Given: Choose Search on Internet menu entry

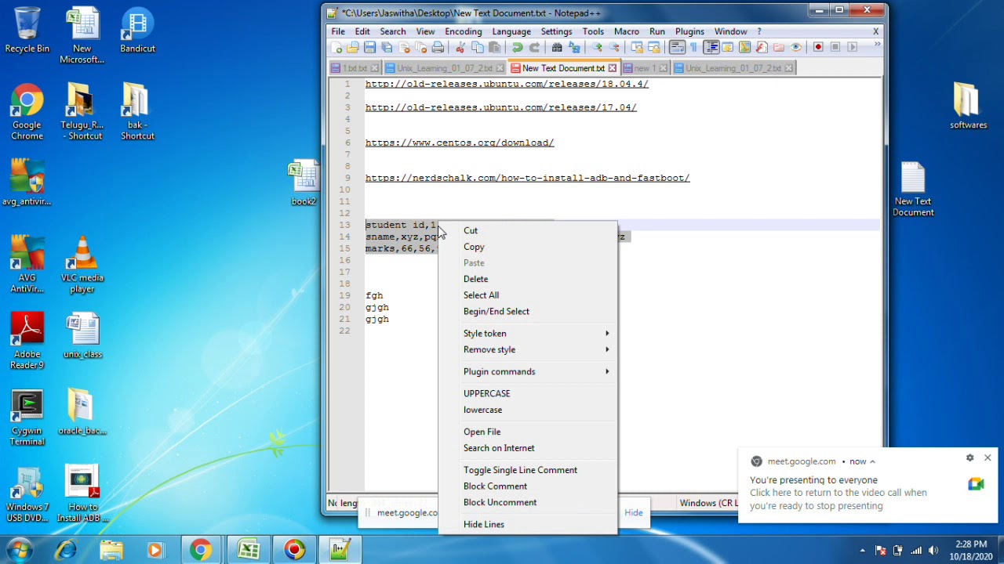Looking at the screenshot, I should pos(499,448).
